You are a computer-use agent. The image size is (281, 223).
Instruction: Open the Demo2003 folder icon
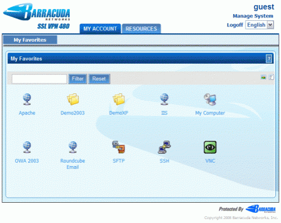[x=73, y=99]
